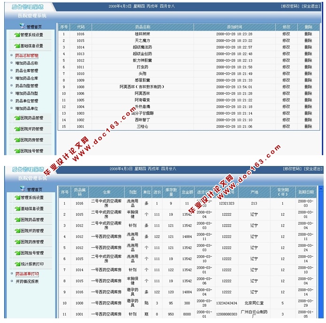Click the green folder icon beside 医院开药管理 in the inventory report window
326x323 pixels.
17,231
